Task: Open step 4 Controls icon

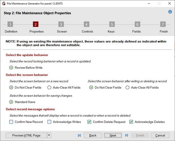Action: (x=87, y=24)
